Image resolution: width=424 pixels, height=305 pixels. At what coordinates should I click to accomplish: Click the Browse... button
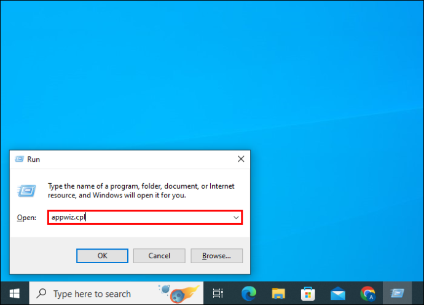tap(216, 256)
